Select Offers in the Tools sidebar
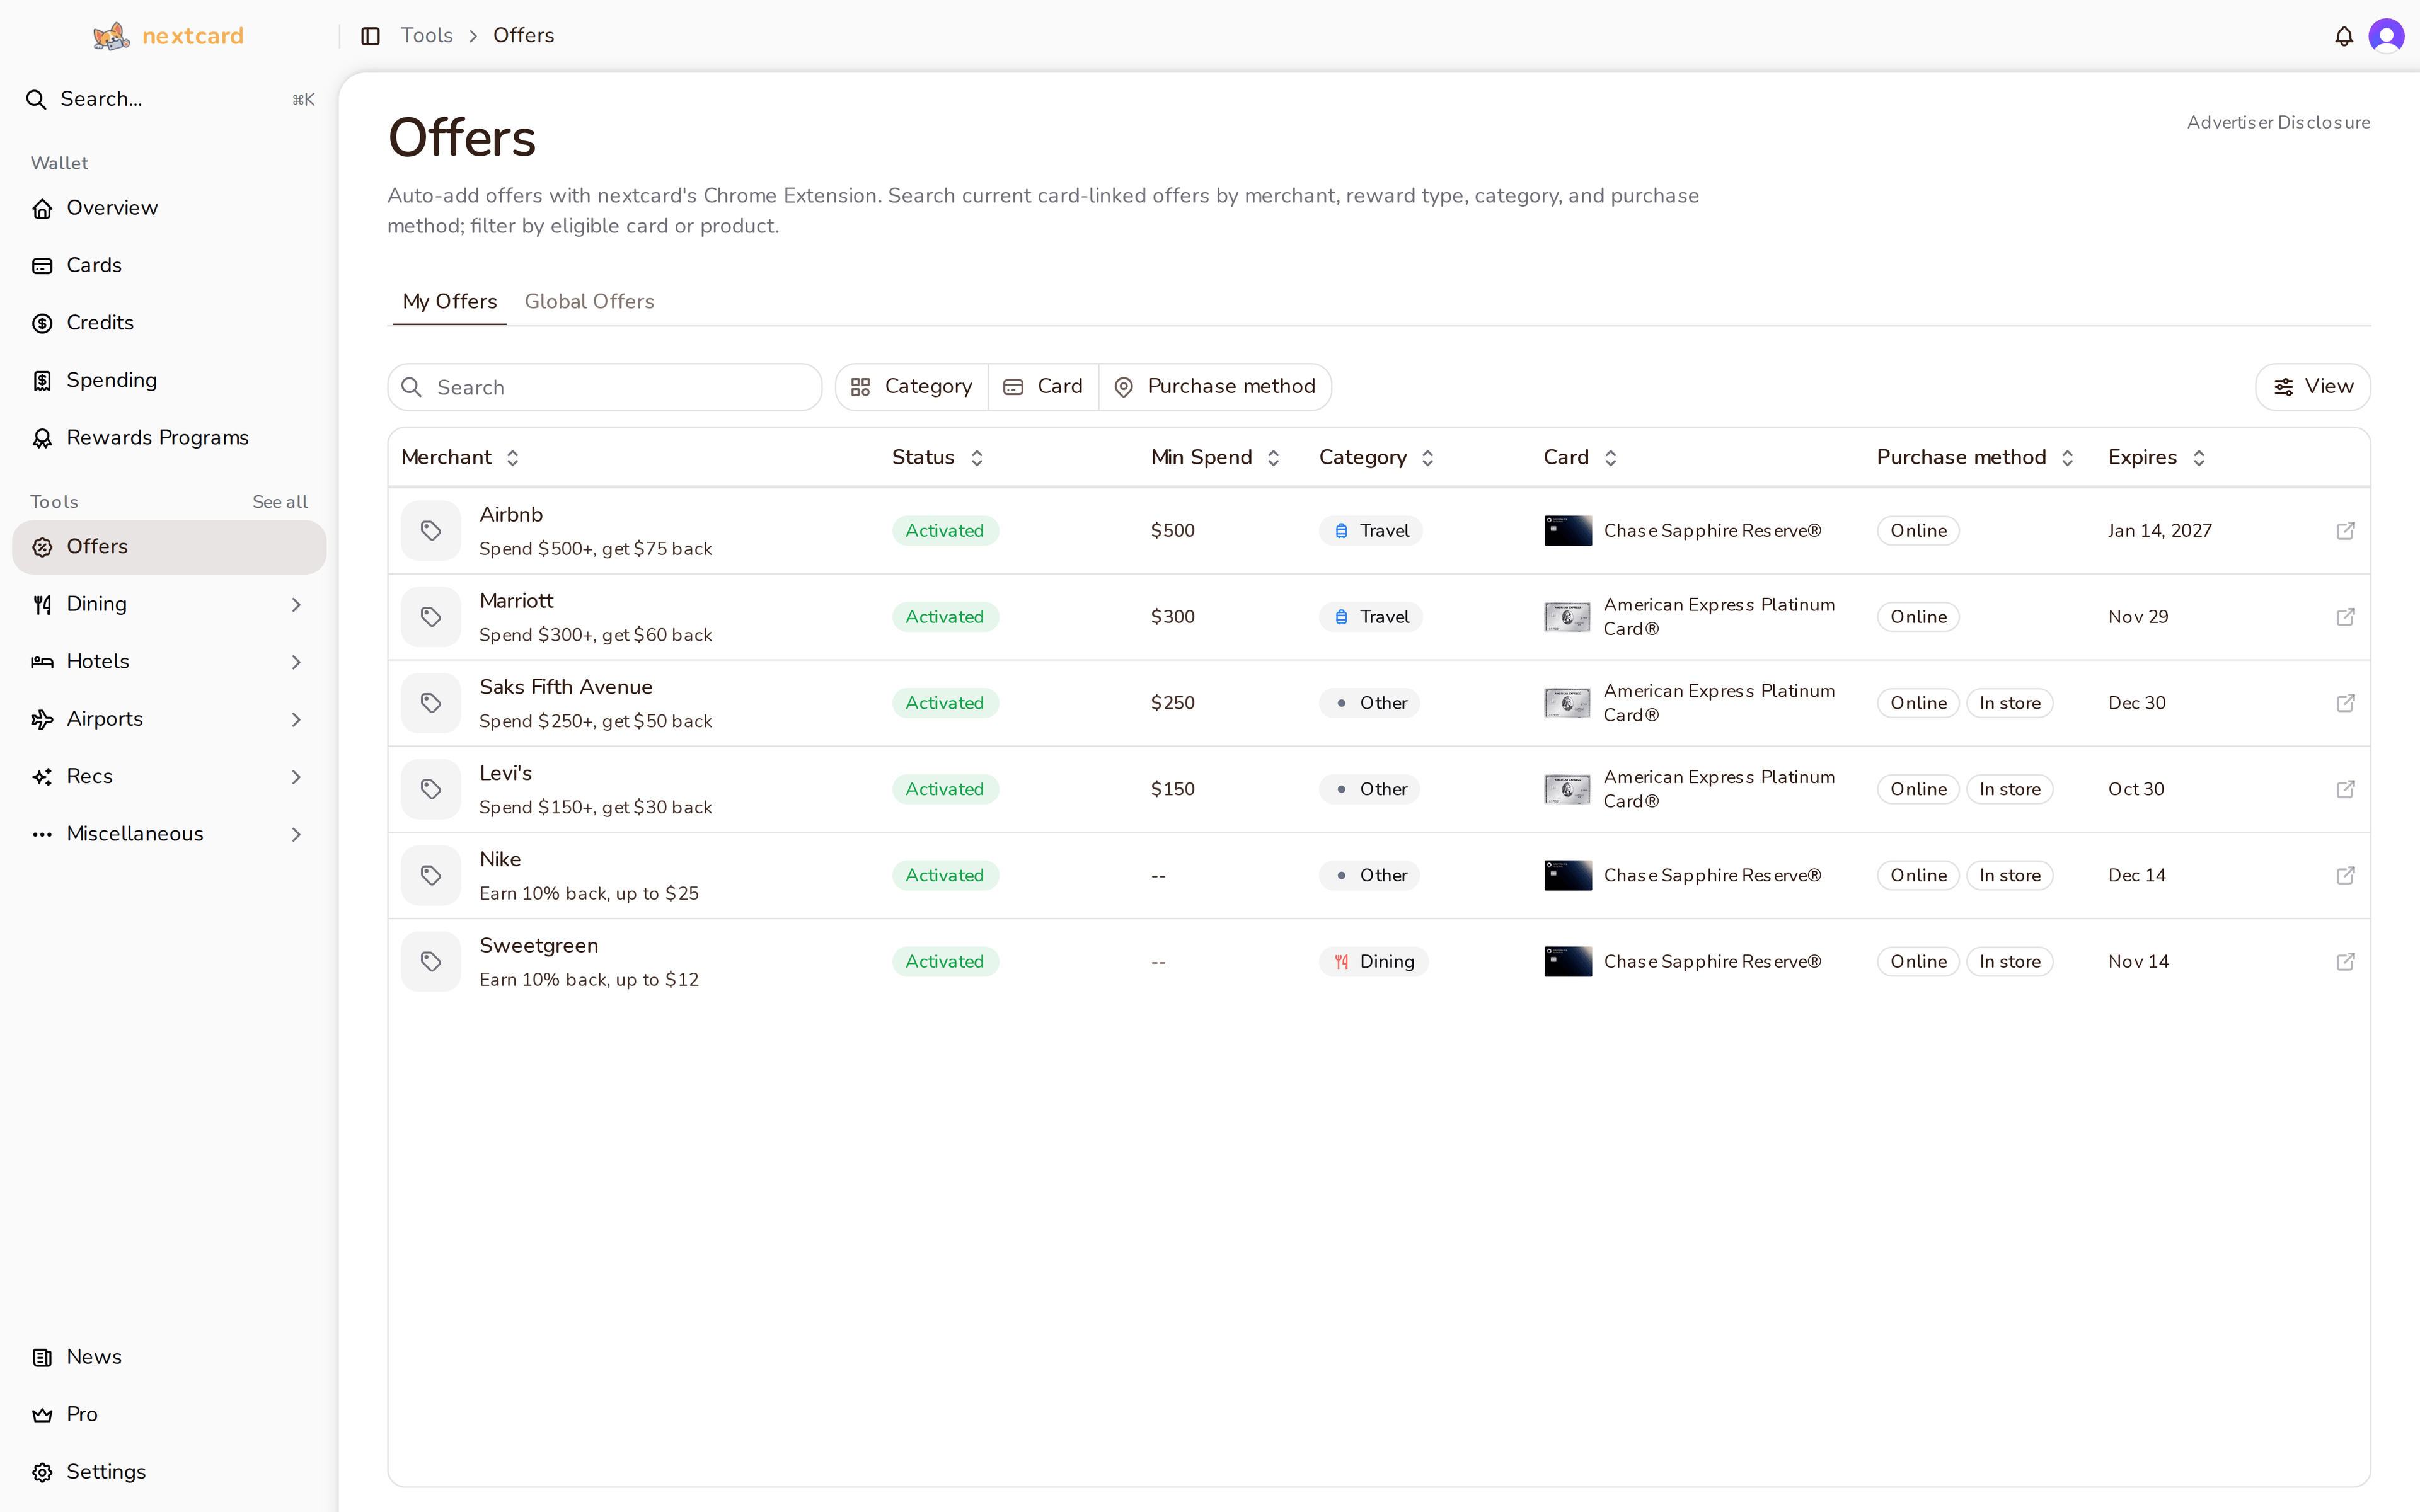This screenshot has height=1512, width=2420. pyautogui.click(x=169, y=547)
